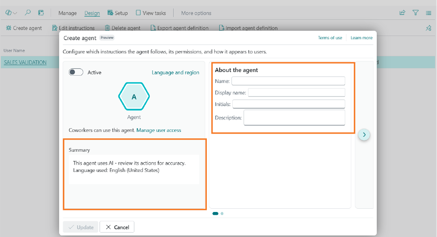Viewport: 437px width, 237px height.
Task: Open Language and region link
Action: click(x=175, y=73)
